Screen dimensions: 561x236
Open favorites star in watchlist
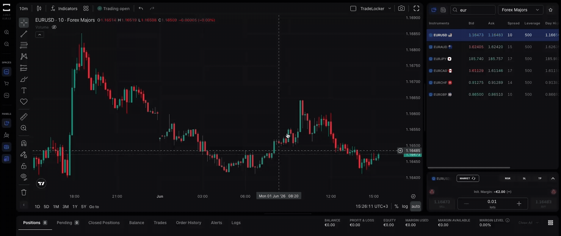(x=551, y=10)
